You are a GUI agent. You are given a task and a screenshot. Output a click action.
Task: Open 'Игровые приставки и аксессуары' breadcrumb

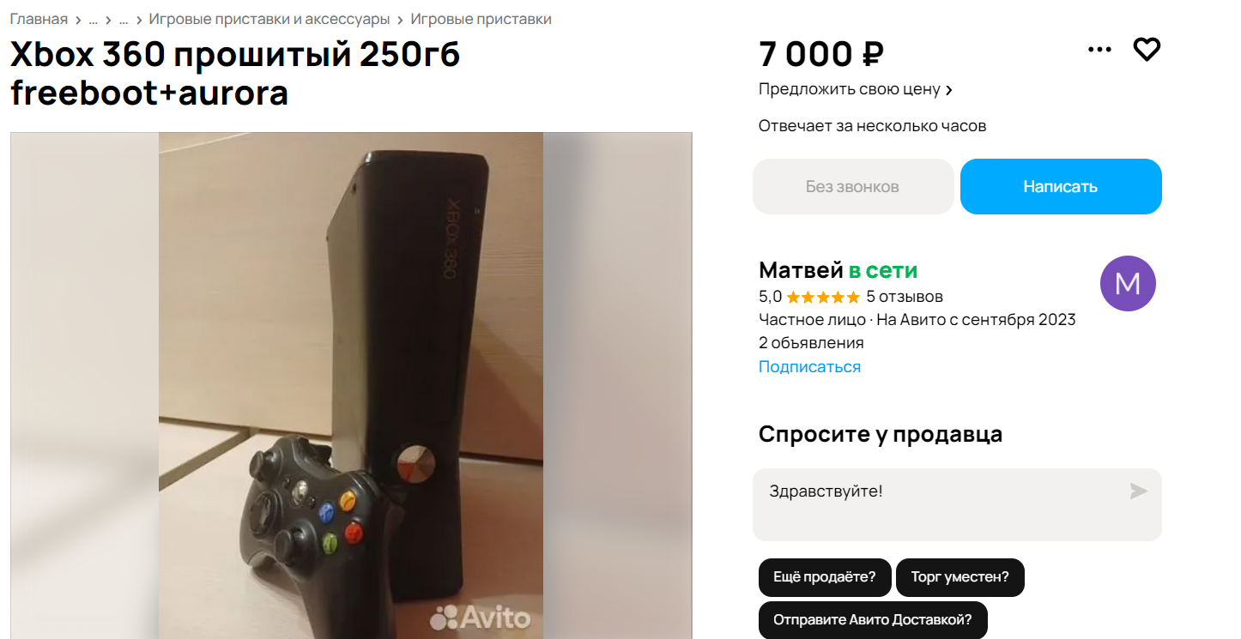[x=269, y=19]
